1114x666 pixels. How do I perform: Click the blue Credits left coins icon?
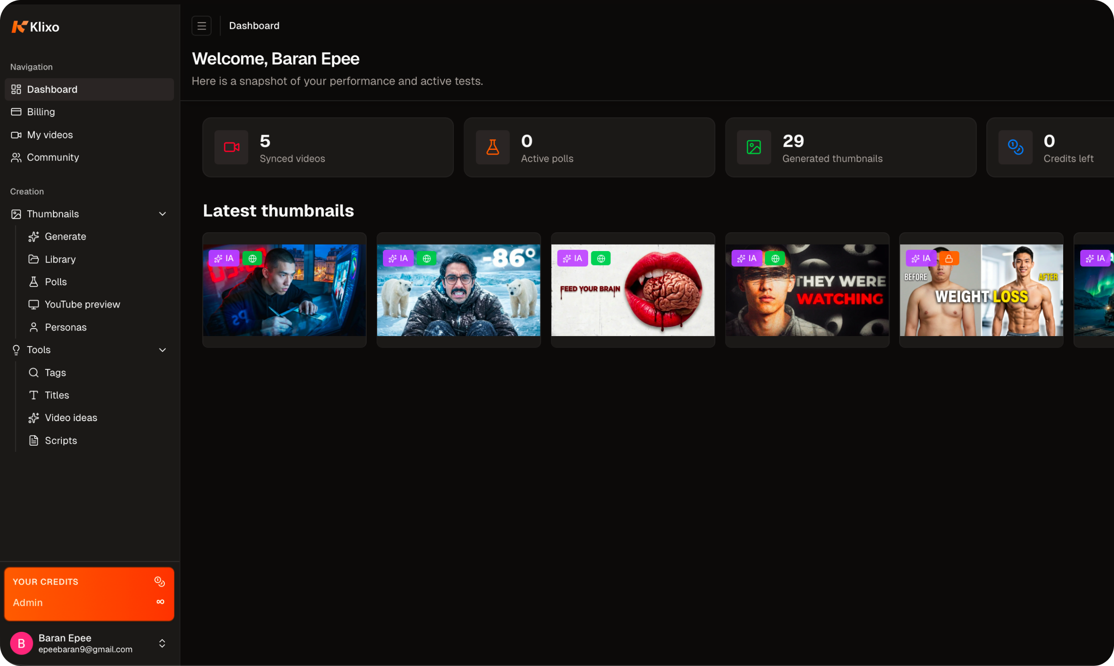(1015, 147)
